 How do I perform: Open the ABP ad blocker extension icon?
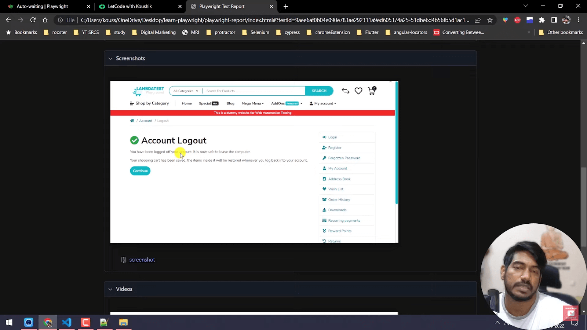(x=517, y=20)
